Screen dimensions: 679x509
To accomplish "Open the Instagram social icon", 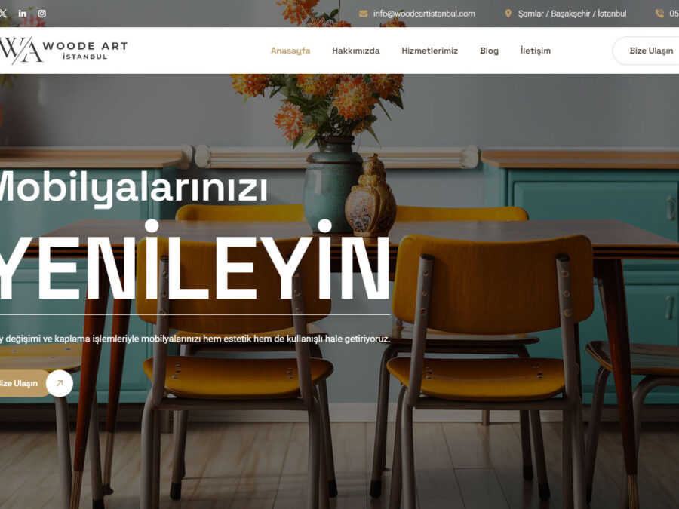I will tap(42, 14).
